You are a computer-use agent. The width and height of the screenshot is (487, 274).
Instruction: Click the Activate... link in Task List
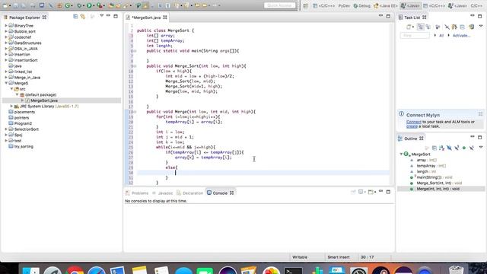click(x=461, y=36)
